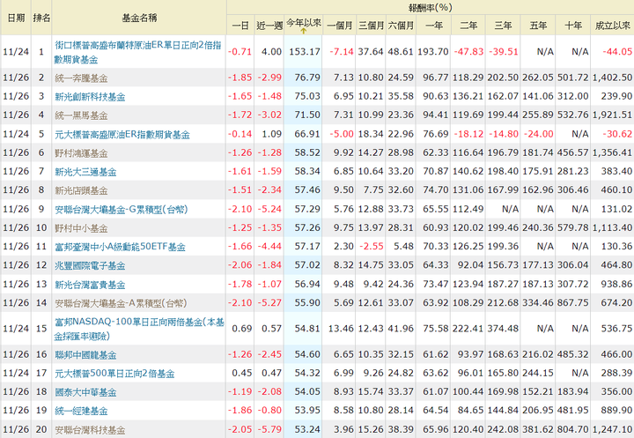Select the 1,402.50 since-inception value

point(612,78)
